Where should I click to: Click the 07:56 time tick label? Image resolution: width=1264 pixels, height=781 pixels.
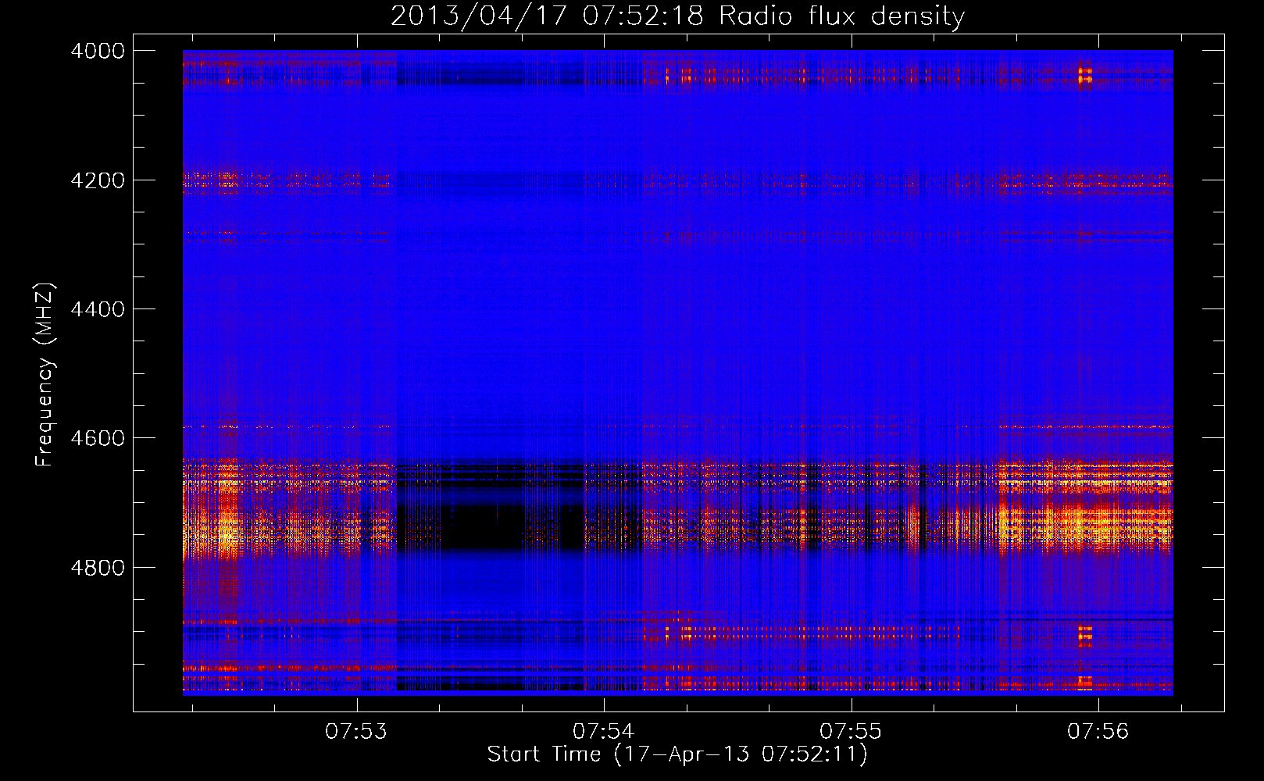[x=1098, y=732]
